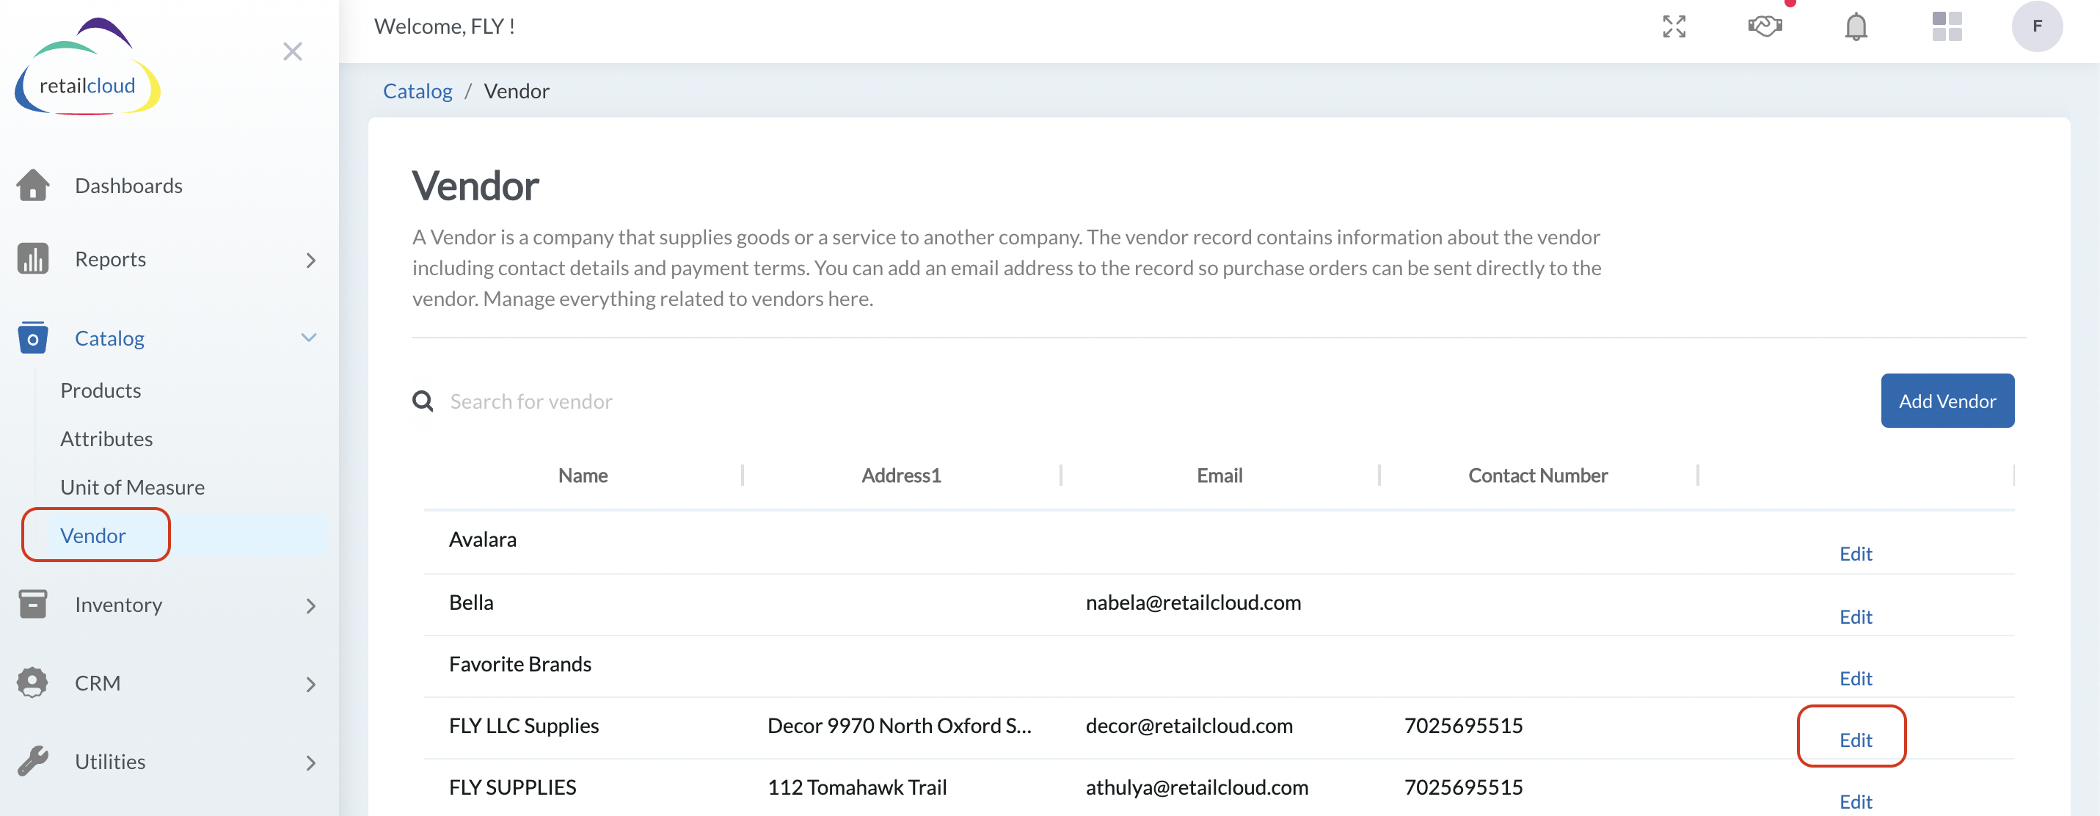The height and width of the screenshot is (816, 2100).
Task: Click the fullscreen expand icon
Action: [x=1674, y=26]
